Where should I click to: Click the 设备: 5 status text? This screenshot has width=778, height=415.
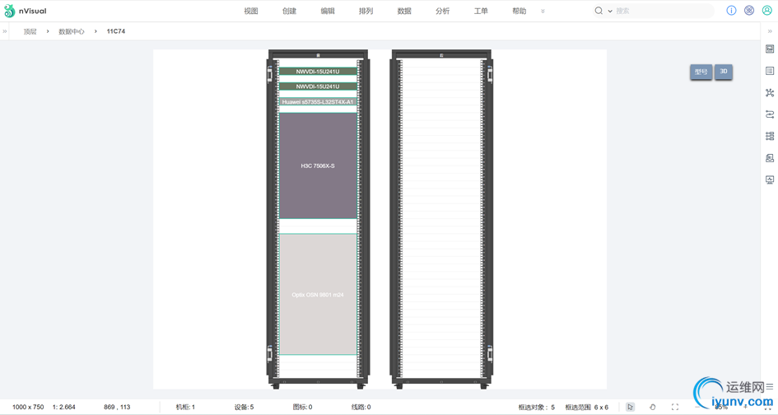[245, 407]
